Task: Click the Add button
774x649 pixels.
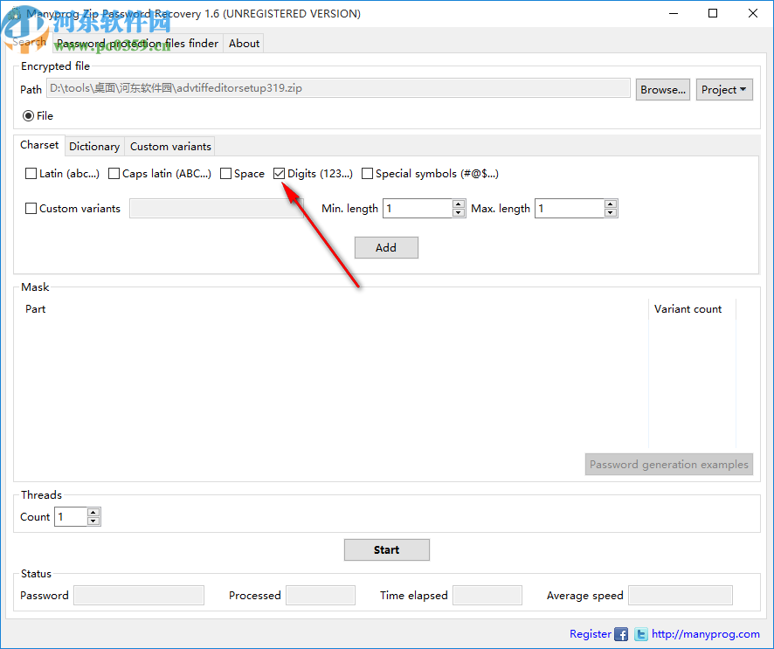Action: (x=386, y=247)
